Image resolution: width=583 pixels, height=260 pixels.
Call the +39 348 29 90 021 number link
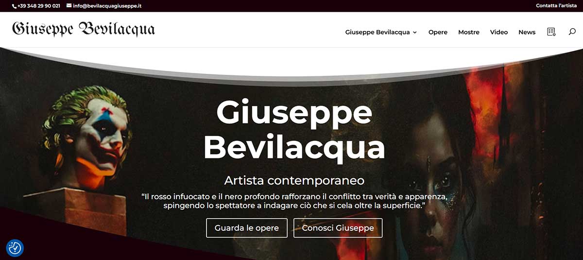(39, 6)
